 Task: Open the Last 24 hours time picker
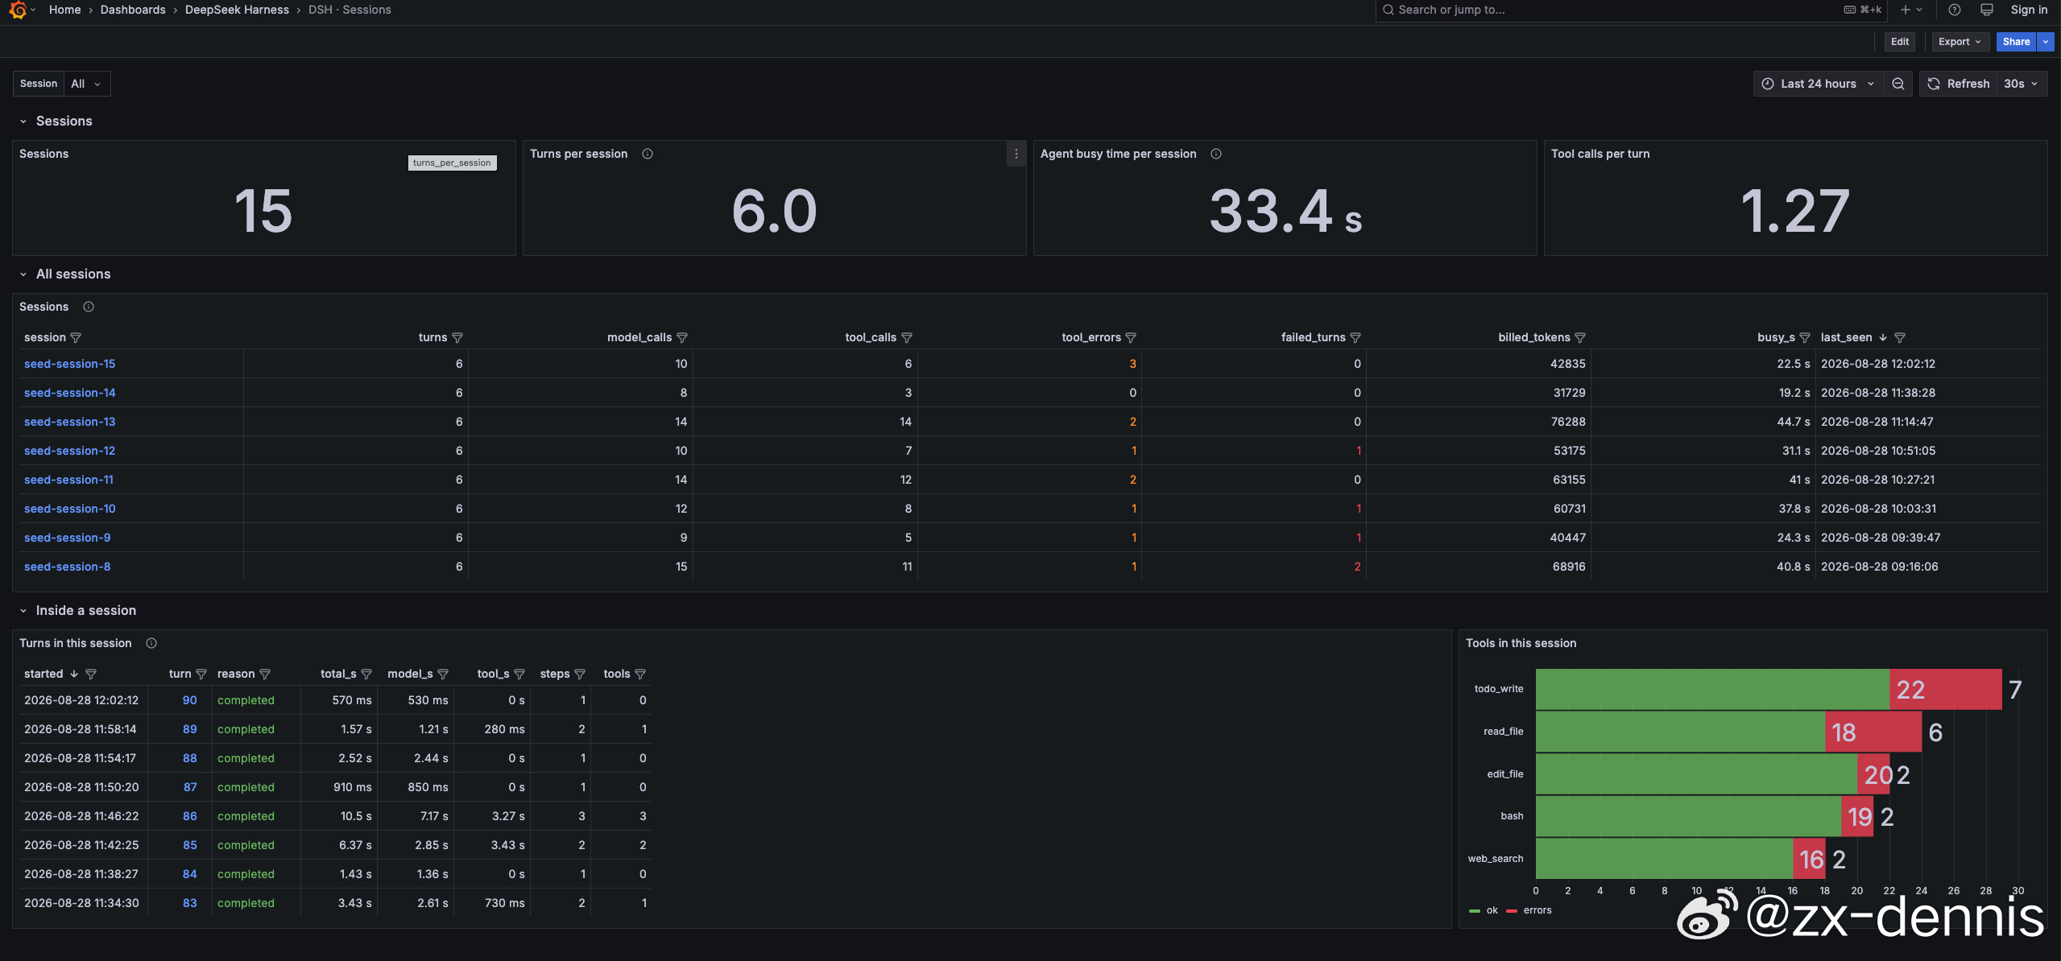(x=1819, y=84)
